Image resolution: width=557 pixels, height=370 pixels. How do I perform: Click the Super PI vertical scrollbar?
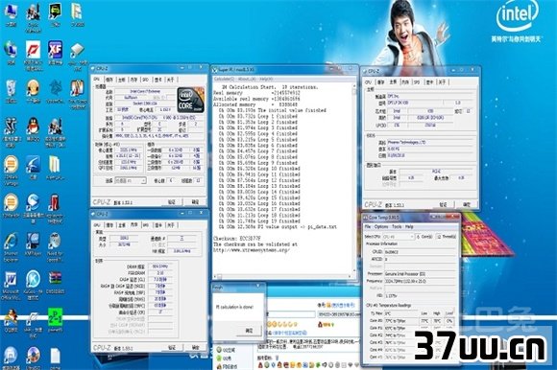coord(353,179)
